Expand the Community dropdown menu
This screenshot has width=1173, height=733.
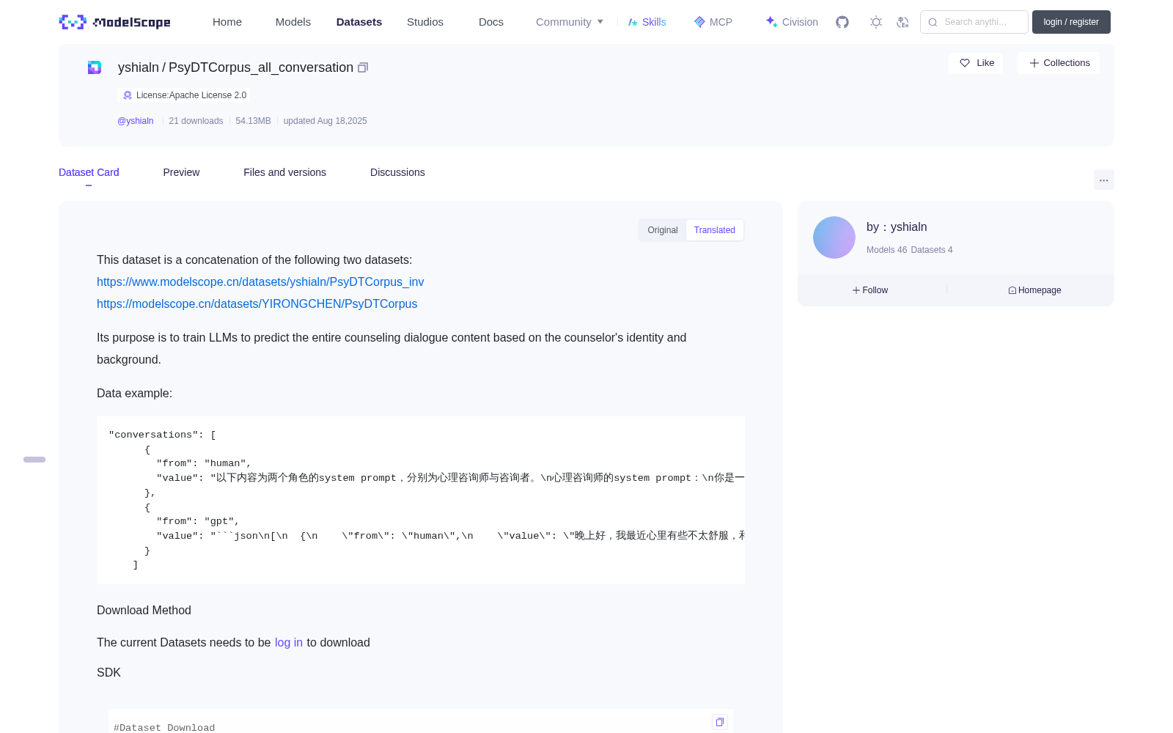(x=570, y=22)
